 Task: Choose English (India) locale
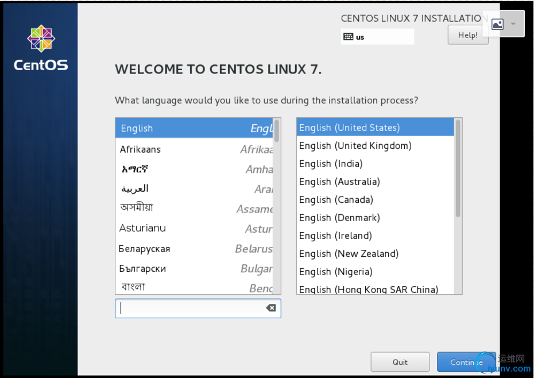(x=376, y=164)
